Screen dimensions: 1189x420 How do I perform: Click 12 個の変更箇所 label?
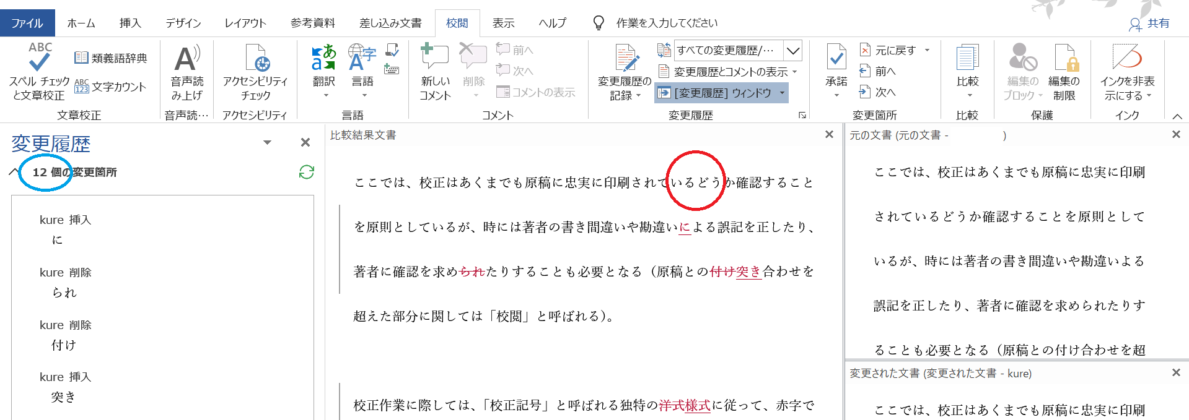pyautogui.click(x=74, y=172)
